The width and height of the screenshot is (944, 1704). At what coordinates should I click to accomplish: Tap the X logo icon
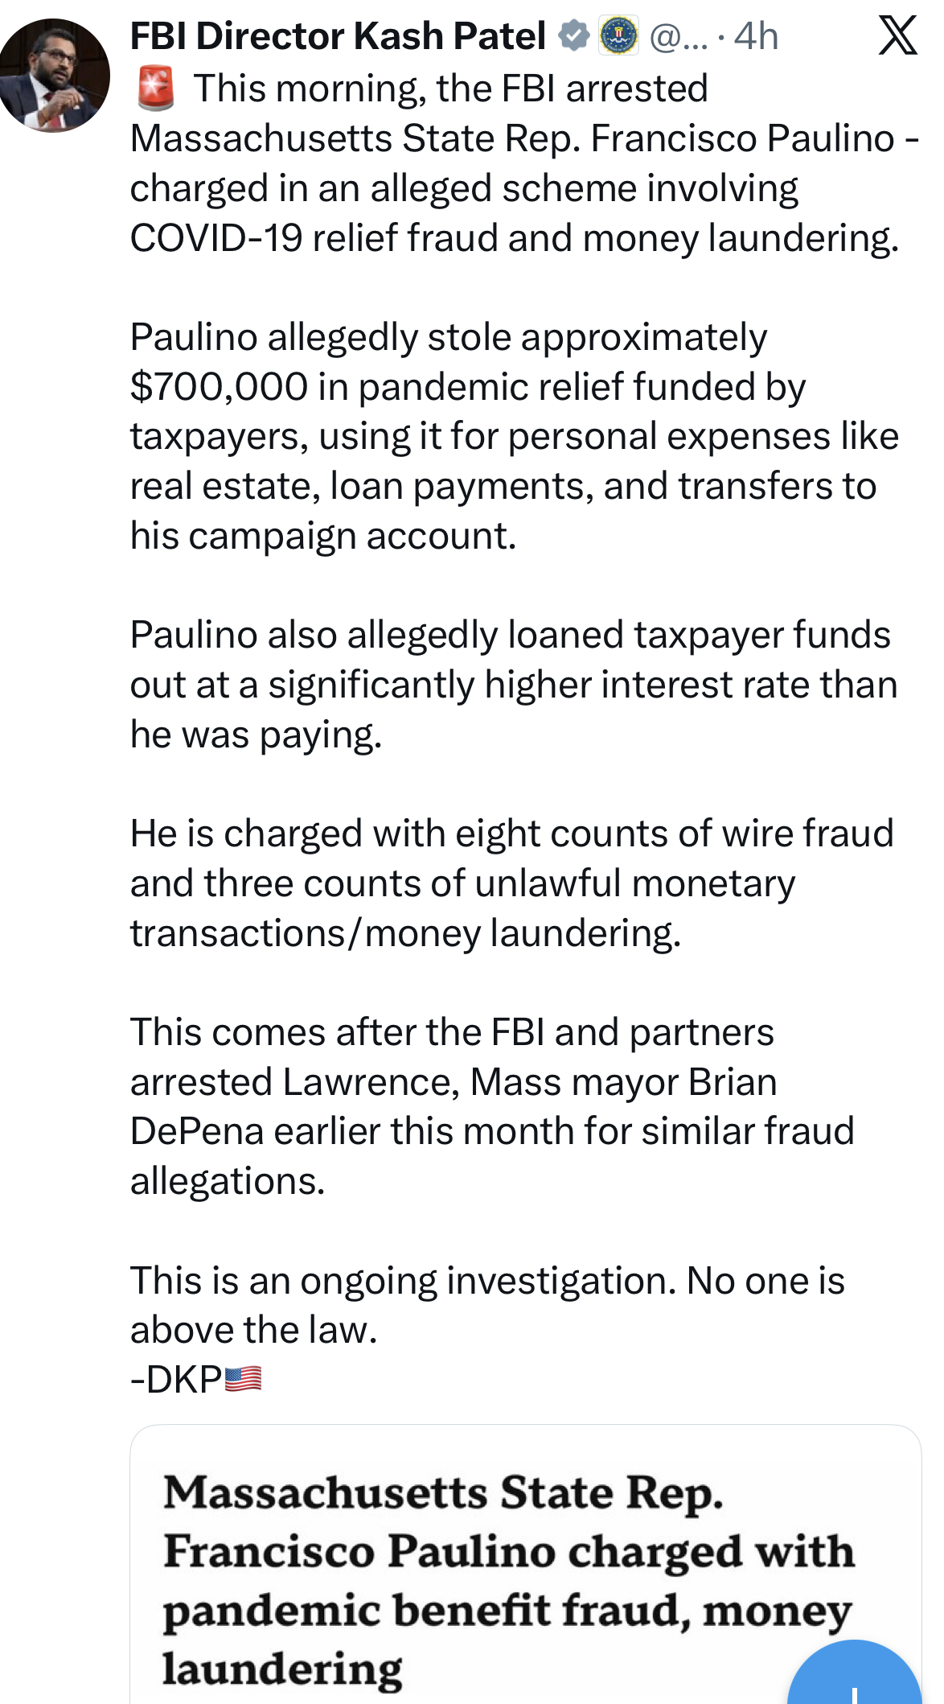pos(898,35)
